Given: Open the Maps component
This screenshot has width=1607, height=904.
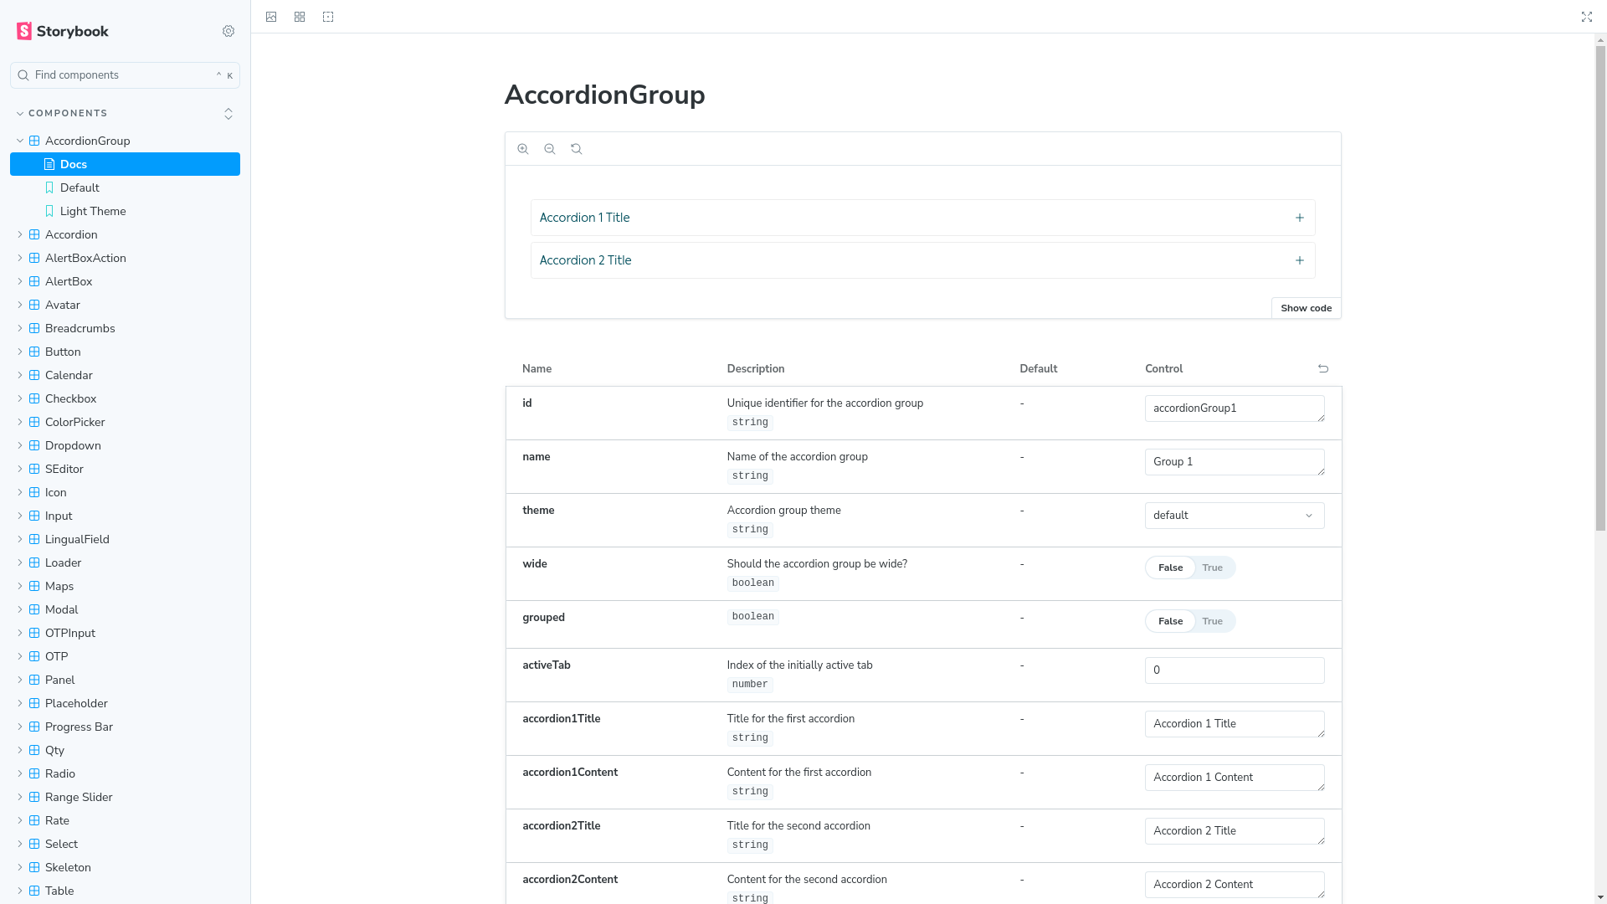Looking at the screenshot, I should click(125, 586).
